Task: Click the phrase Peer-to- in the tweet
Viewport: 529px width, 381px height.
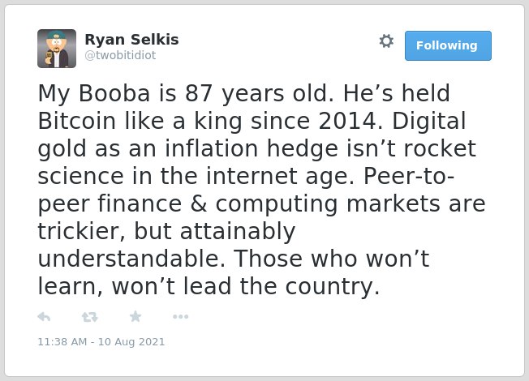Action: pyautogui.click(x=409, y=176)
